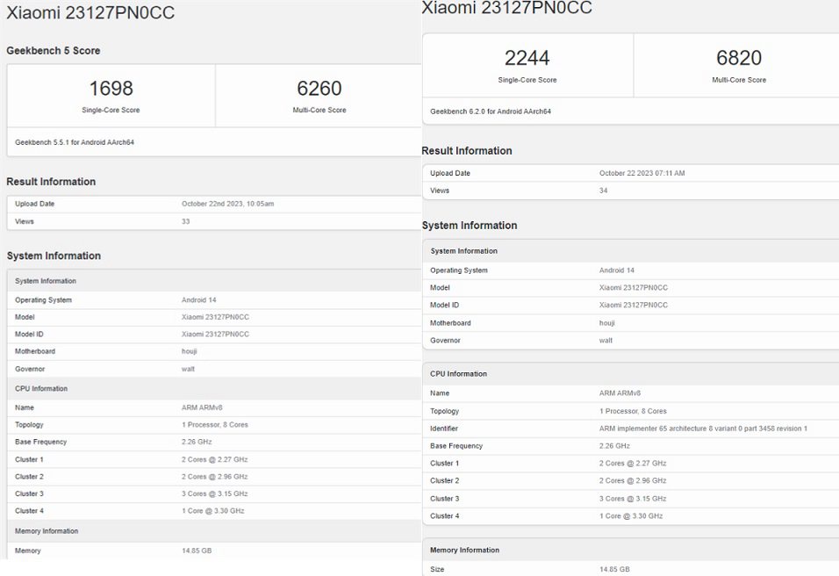The image size is (839, 576).
Task: Click the "Memory Information" header in Geekbench 6 result
Action: [464, 550]
